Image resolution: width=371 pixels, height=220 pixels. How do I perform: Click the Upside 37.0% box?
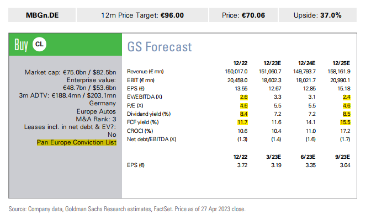pyautogui.click(x=317, y=15)
